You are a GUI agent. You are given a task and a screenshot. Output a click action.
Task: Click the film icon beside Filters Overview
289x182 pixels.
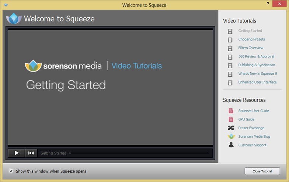(x=230, y=48)
